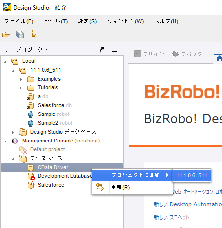Click the Salesforce.db database shortcut icon
This screenshot has width=222, height=228.
30,106
